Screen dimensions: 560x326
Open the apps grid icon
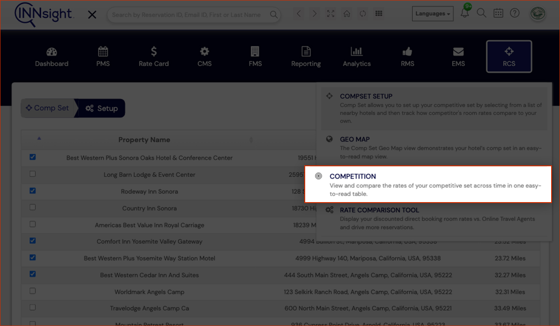point(379,14)
